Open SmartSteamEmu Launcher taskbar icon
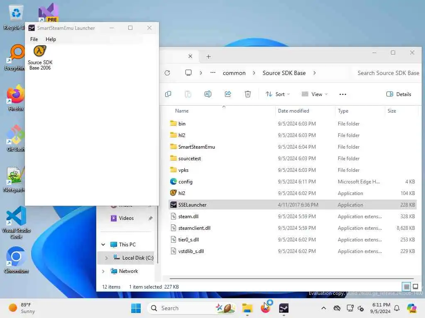This screenshot has width=425, height=318. point(283,308)
